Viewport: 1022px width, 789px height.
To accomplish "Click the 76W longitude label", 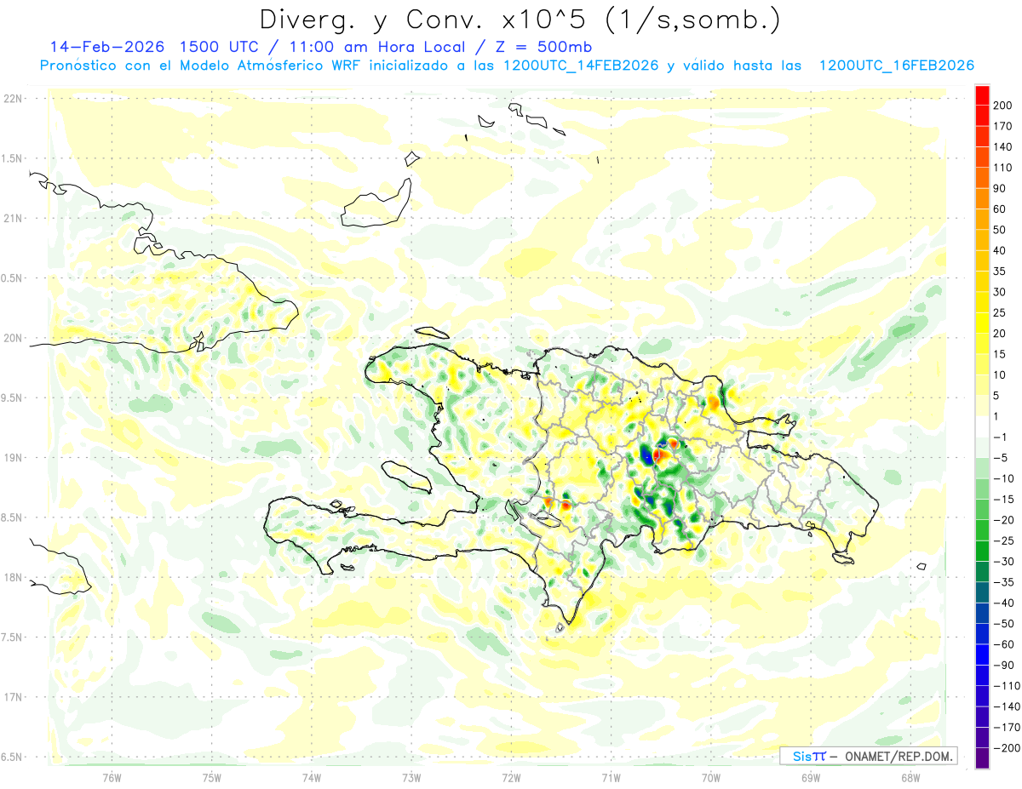I will pyautogui.click(x=112, y=777).
